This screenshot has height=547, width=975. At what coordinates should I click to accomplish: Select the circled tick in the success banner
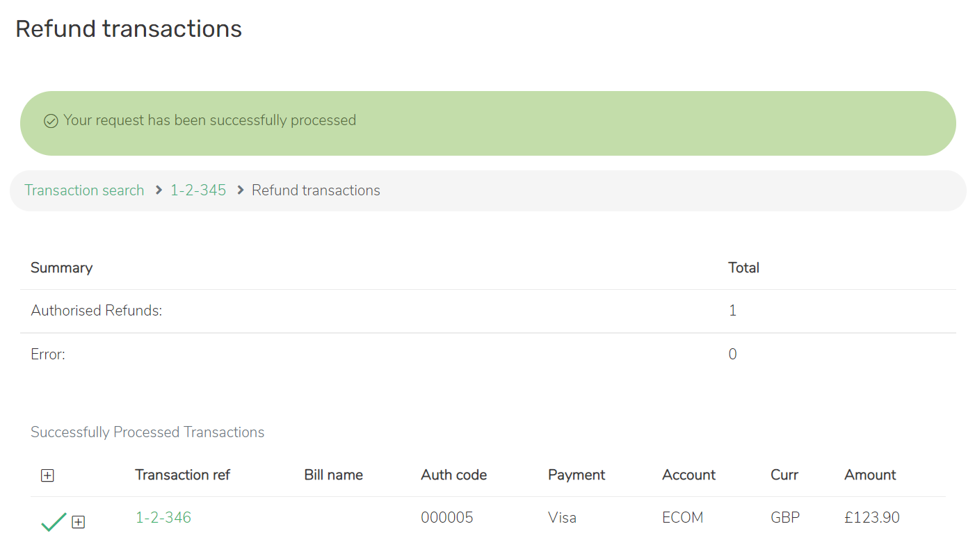click(x=51, y=120)
